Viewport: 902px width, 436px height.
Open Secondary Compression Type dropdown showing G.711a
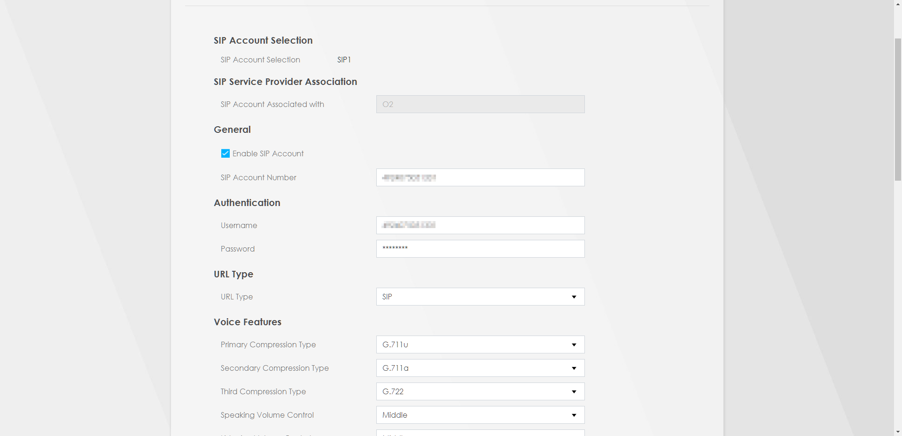click(480, 368)
